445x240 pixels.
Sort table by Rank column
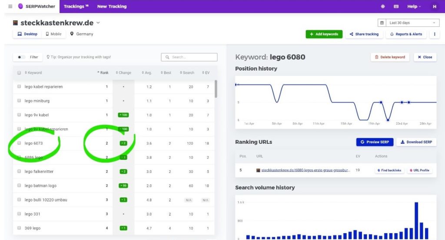coord(103,73)
